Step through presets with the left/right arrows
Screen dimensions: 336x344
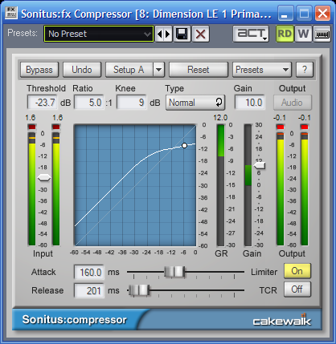[x=163, y=34]
